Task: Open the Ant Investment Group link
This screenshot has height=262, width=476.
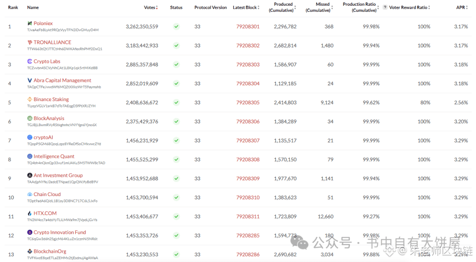Action: click(x=58, y=175)
